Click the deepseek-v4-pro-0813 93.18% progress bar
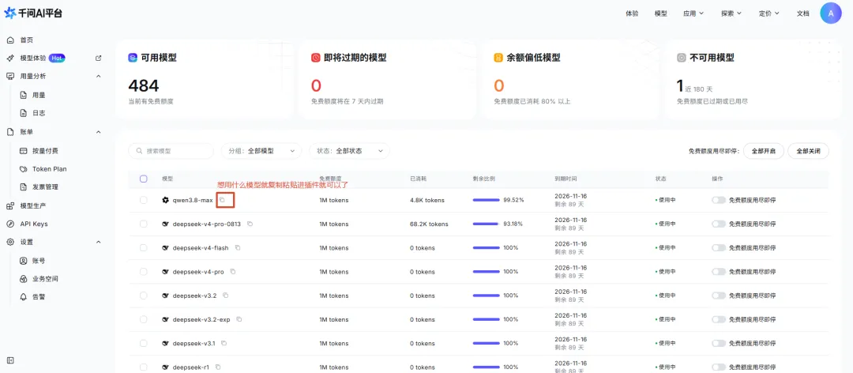 click(487, 224)
